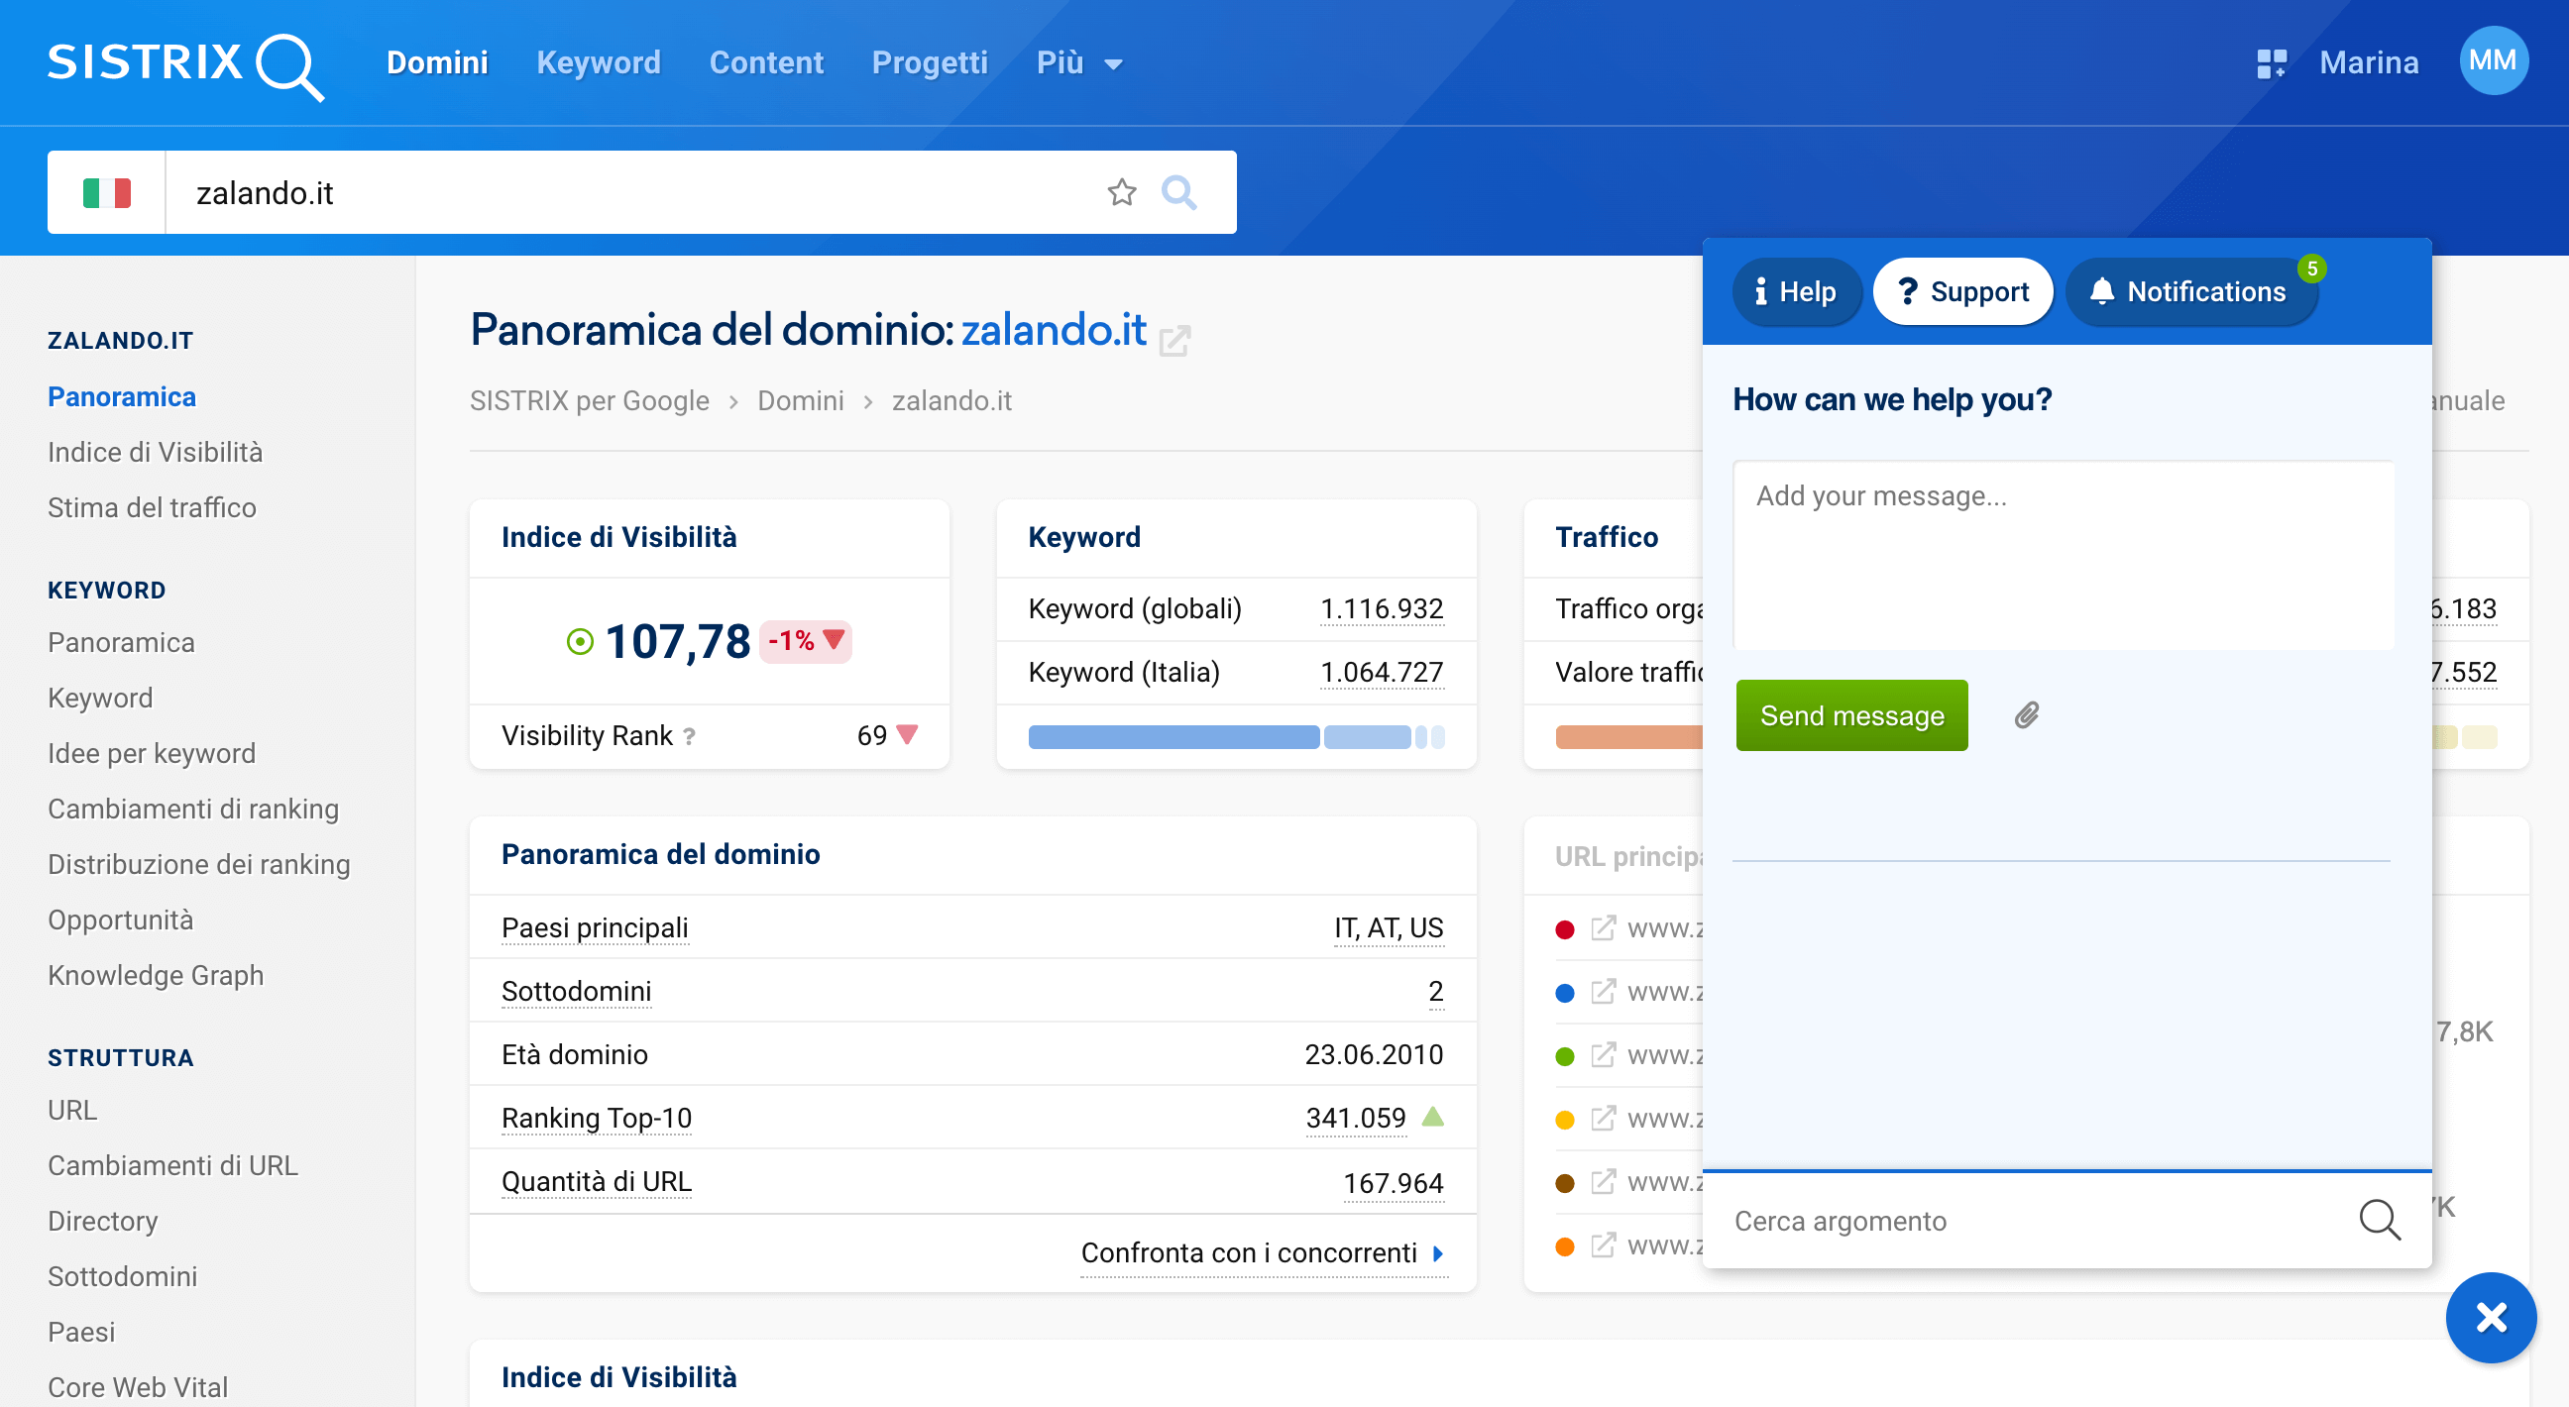Open Cambiamenti di URL in sidebar
The width and height of the screenshot is (2569, 1407).
pyautogui.click(x=173, y=1165)
